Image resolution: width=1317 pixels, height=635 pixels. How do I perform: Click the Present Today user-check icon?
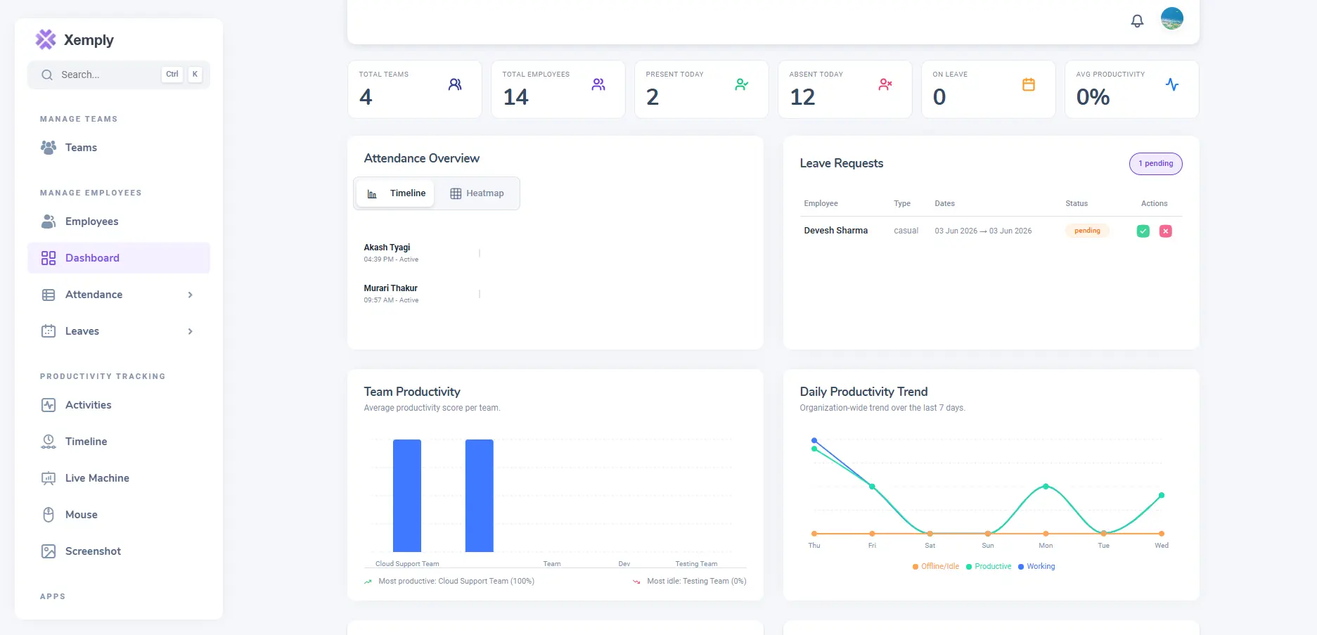742,84
